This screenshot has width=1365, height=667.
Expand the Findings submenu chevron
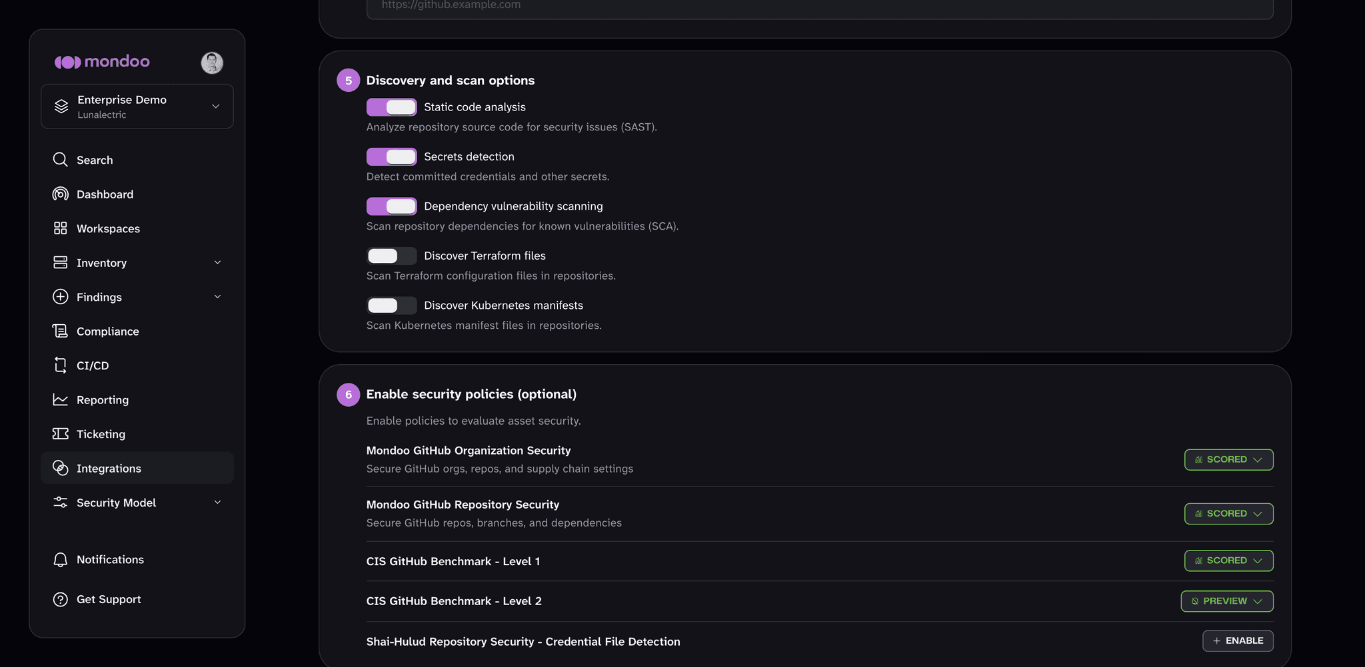217,297
